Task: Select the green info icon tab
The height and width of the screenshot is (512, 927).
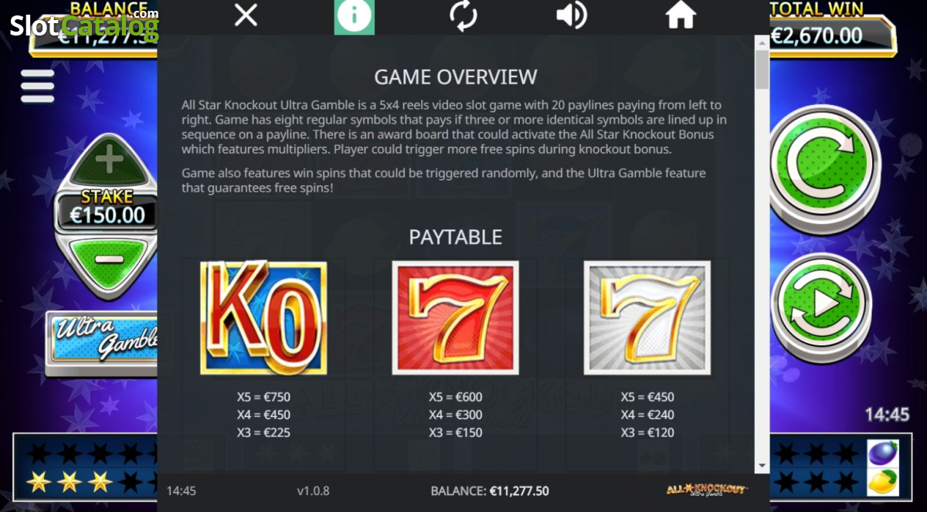Action: pyautogui.click(x=354, y=17)
